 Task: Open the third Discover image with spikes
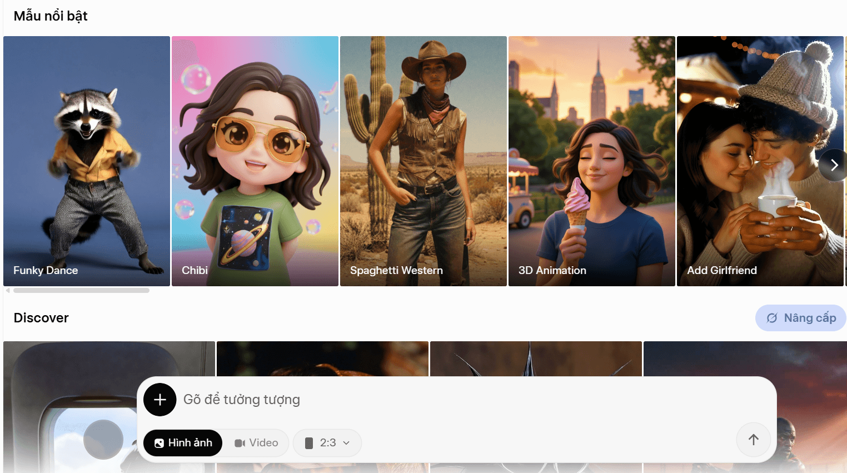click(536, 359)
